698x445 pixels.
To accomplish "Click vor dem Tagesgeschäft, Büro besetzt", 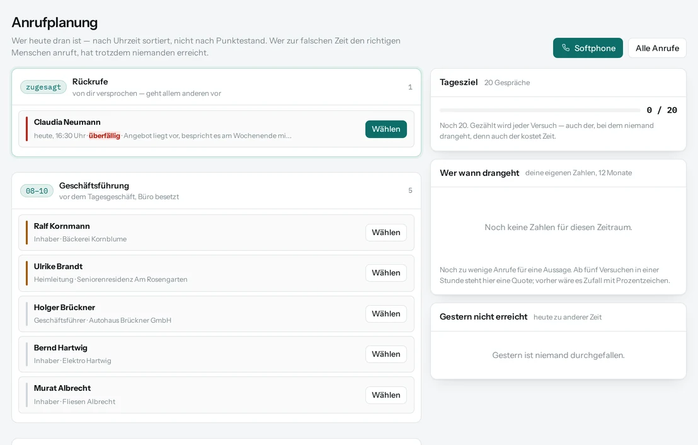I will tap(119, 197).
